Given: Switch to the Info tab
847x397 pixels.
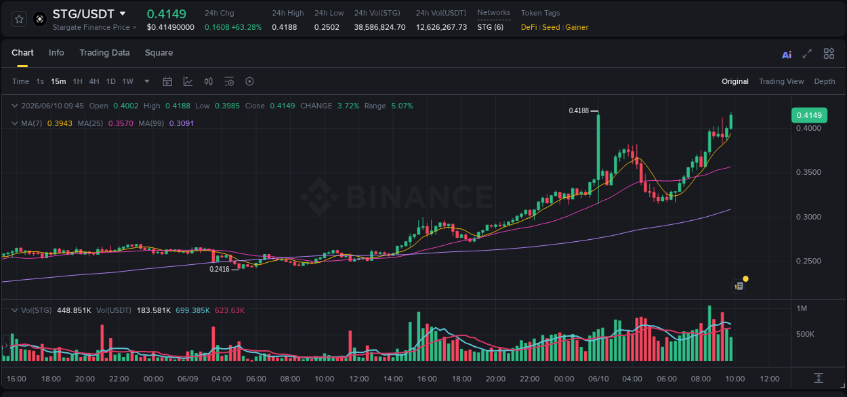Looking at the screenshot, I should point(56,53).
